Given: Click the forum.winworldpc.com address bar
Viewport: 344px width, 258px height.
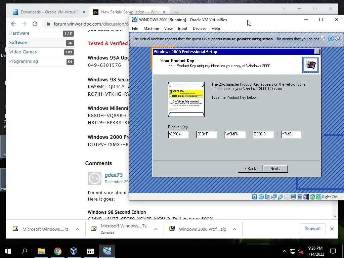Looking at the screenshot, I should pyautogui.click(x=91, y=24).
